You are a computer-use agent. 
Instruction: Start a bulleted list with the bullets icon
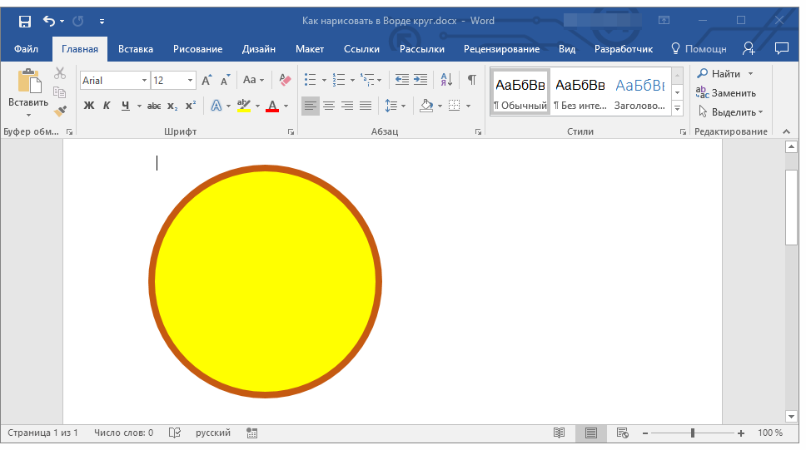[310, 80]
